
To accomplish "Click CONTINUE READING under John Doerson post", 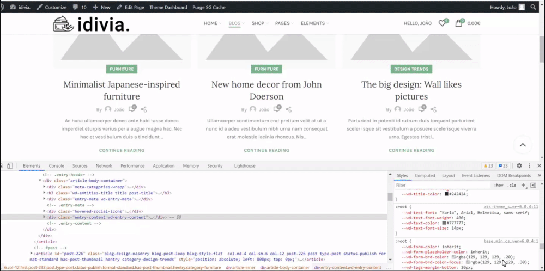I will coord(267,150).
